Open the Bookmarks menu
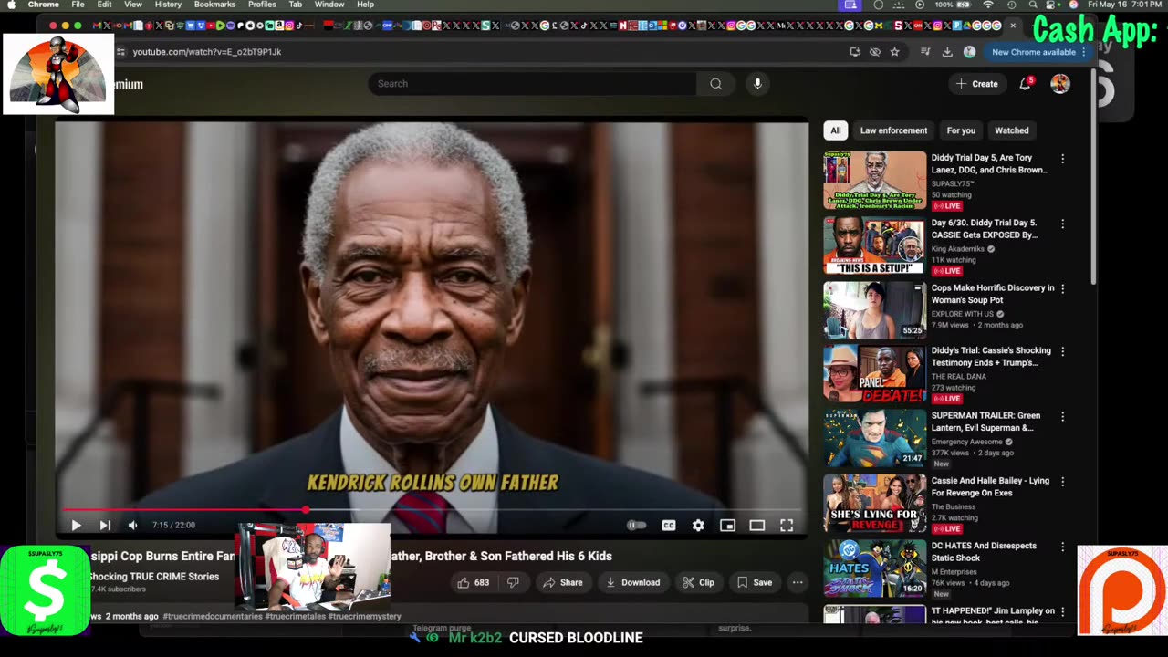 coord(215,5)
